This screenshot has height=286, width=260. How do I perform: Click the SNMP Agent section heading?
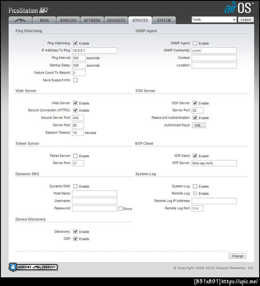[146, 31]
